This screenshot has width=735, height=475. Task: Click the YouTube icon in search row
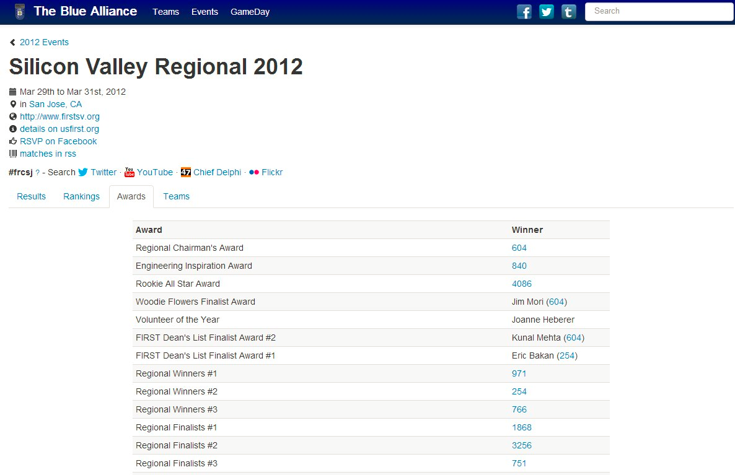pyautogui.click(x=130, y=172)
